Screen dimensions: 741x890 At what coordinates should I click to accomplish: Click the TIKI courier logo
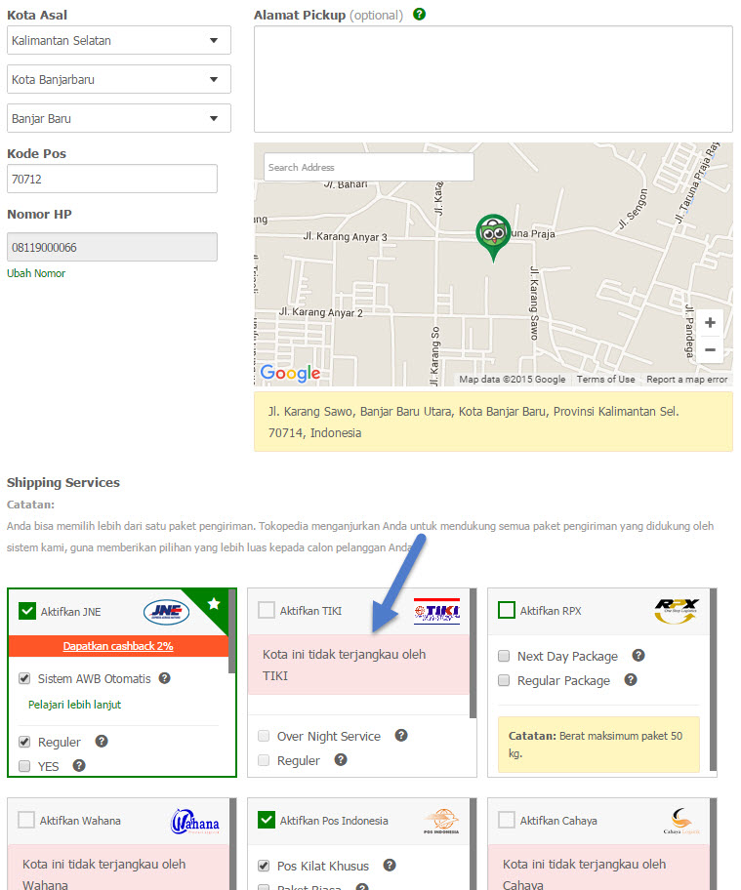pos(436,611)
